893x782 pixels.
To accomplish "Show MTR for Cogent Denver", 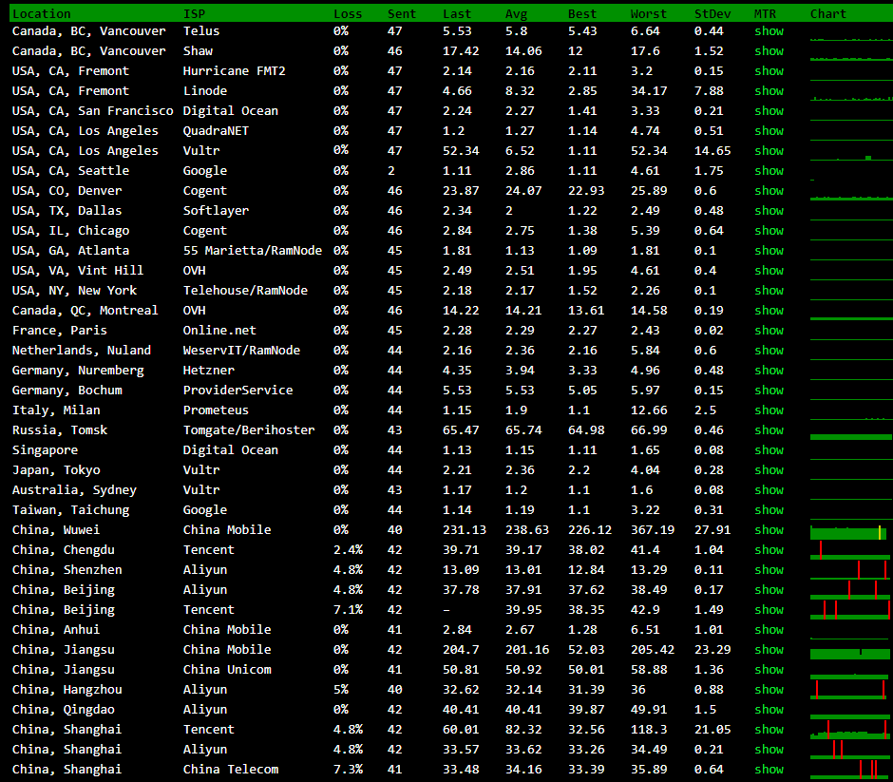I will [x=769, y=191].
